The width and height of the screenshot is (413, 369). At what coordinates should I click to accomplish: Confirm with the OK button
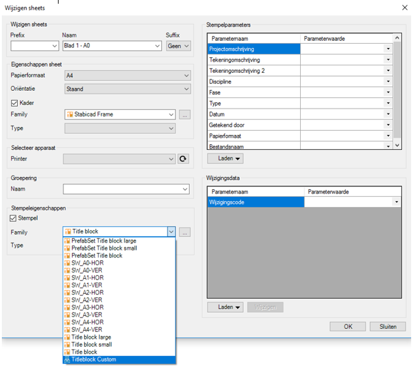click(x=348, y=326)
